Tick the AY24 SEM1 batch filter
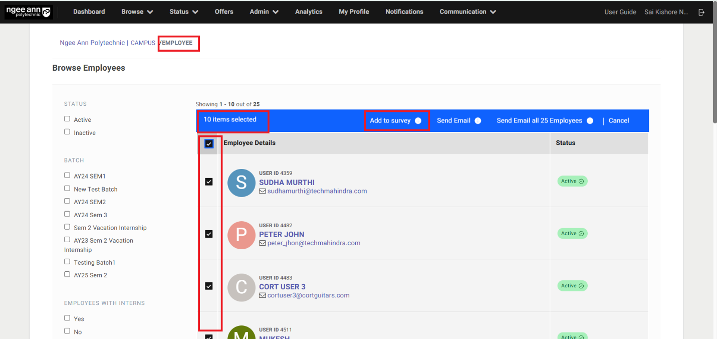The image size is (717, 339). pyautogui.click(x=67, y=176)
